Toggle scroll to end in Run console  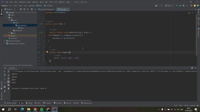click(8, 82)
